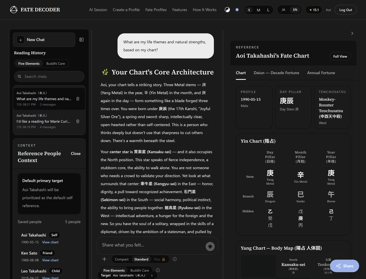This screenshot has width=366, height=279.
Task: Select Buddhi Care below chat input
Action: [140, 270]
